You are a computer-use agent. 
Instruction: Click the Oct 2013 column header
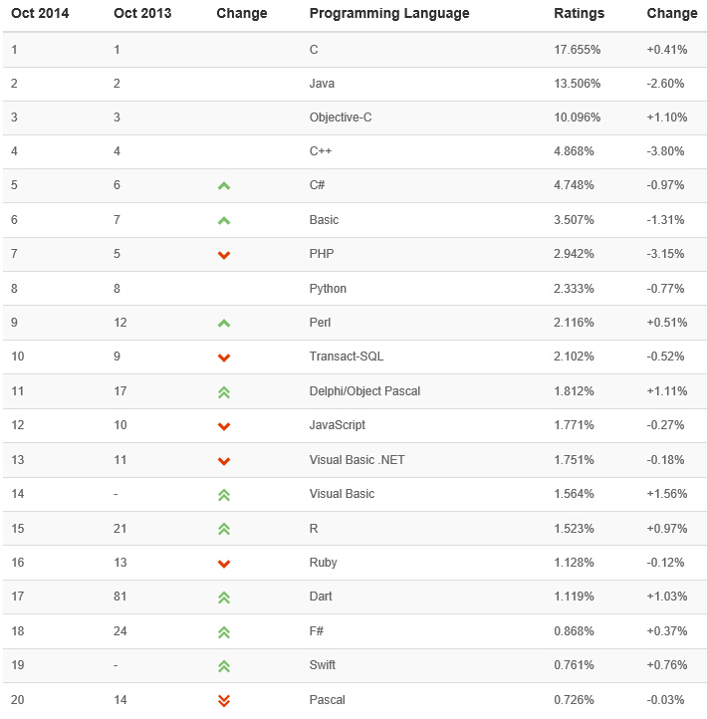142,14
